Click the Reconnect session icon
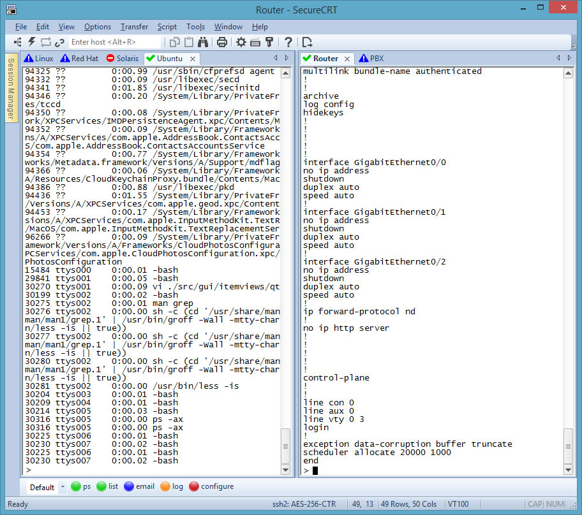582x515 pixels. click(x=45, y=42)
